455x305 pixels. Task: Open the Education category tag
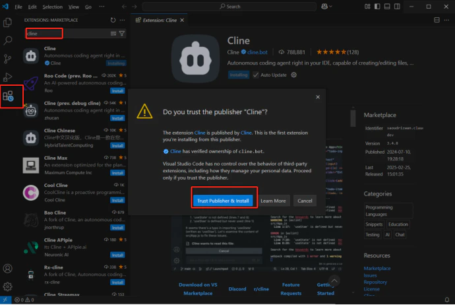tap(398, 224)
